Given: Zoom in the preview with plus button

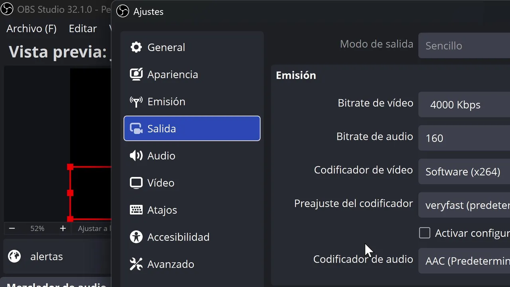Looking at the screenshot, I should (x=63, y=228).
